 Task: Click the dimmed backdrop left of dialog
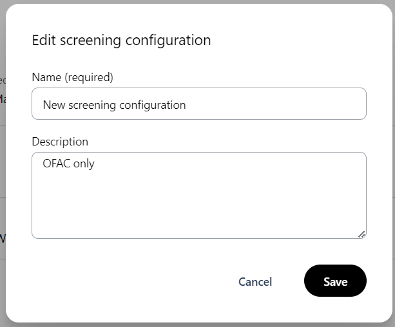3,161
